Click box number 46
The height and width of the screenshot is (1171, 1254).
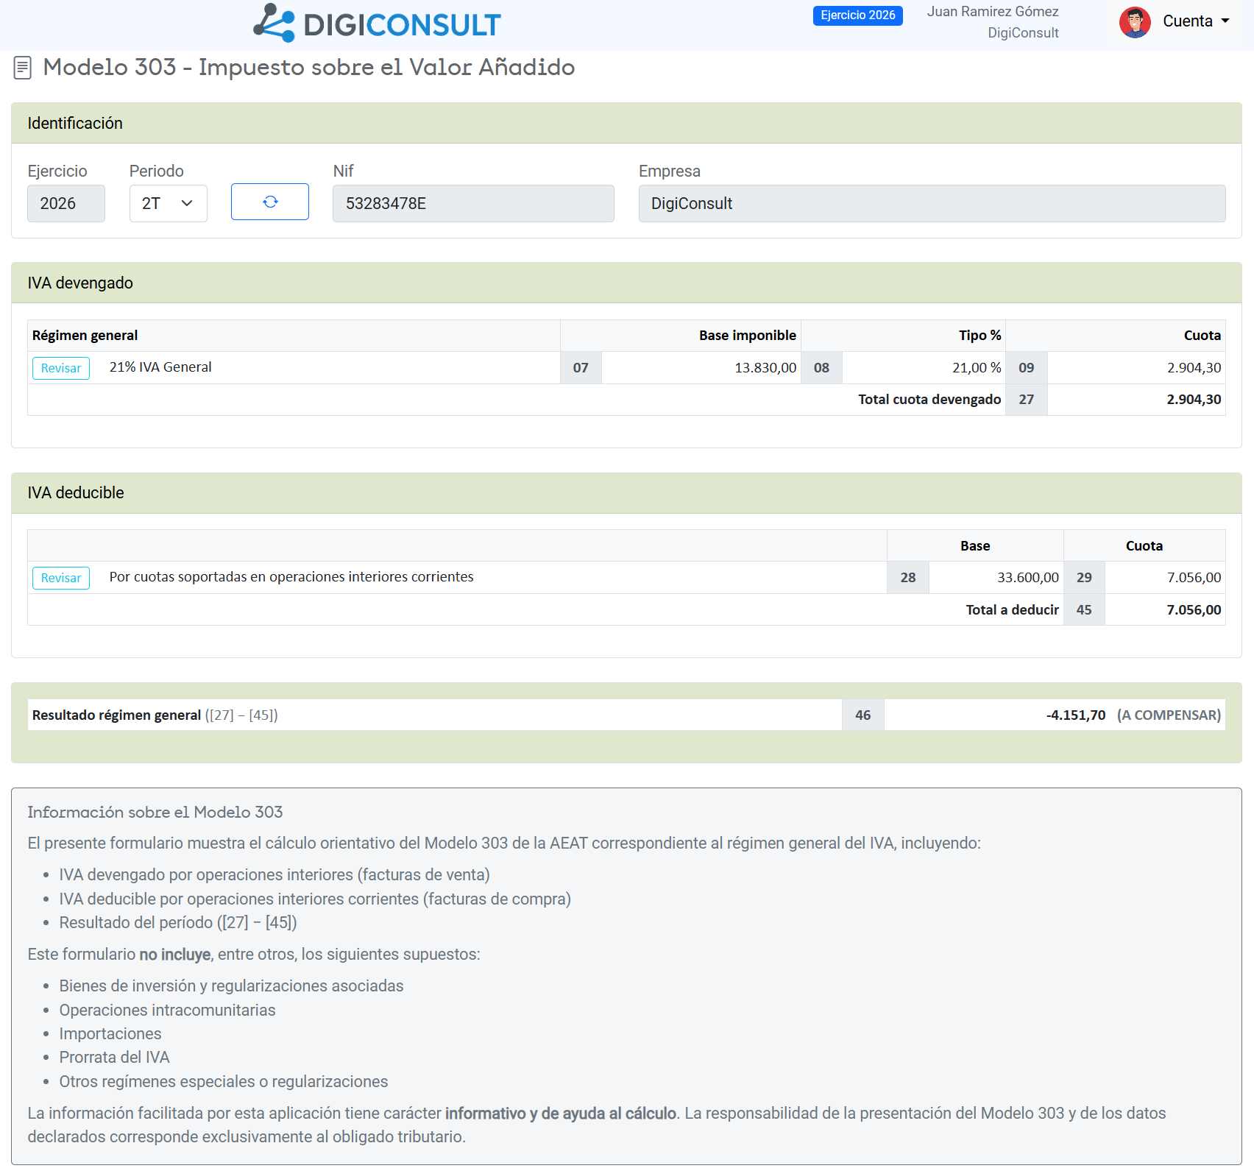coord(862,715)
